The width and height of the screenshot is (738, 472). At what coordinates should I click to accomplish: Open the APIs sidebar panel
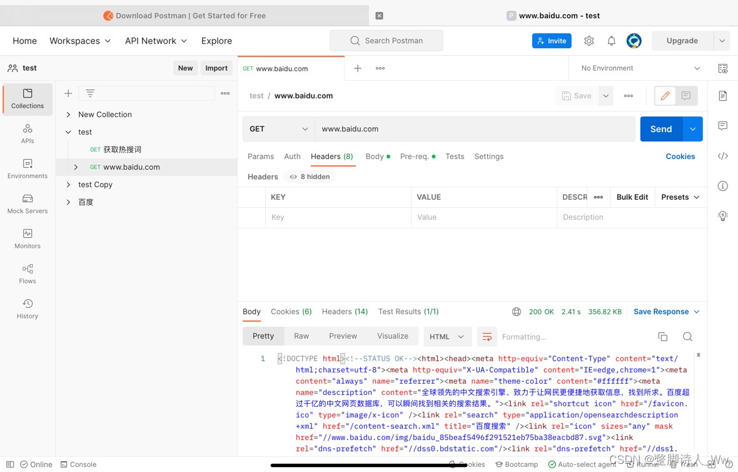(28, 134)
